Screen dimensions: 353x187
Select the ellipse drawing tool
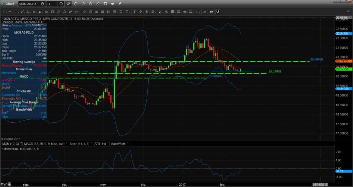click(46, 12)
